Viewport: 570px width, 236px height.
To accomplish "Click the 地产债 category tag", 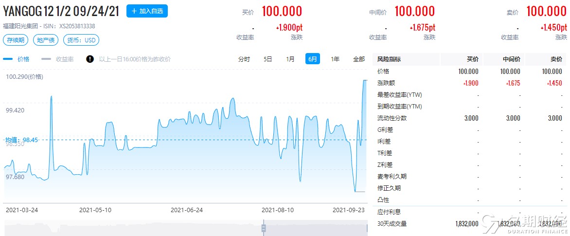I will (x=46, y=40).
